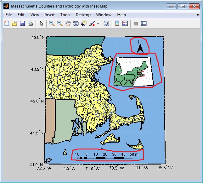Open the Insert menu

coord(49,15)
